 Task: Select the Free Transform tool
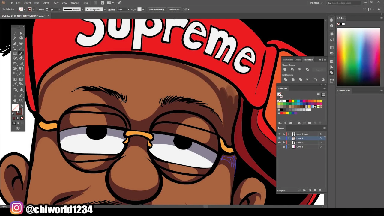coord(21,69)
